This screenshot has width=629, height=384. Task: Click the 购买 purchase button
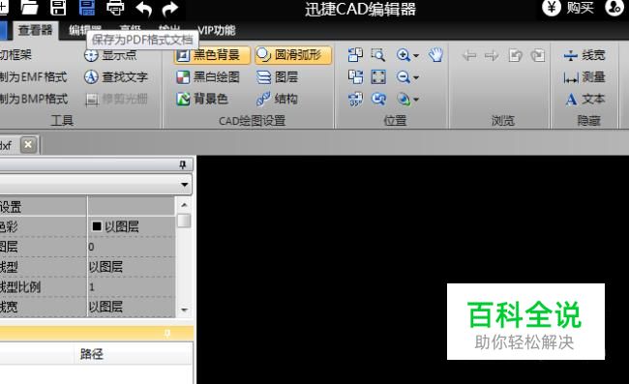coord(568,7)
